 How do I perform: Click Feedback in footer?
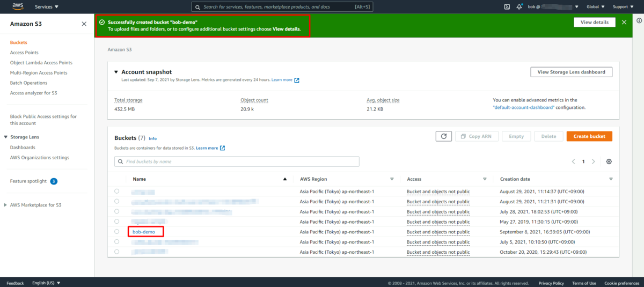pos(15,283)
